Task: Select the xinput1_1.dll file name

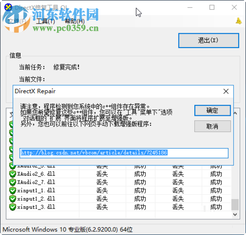Action: (x=36, y=190)
